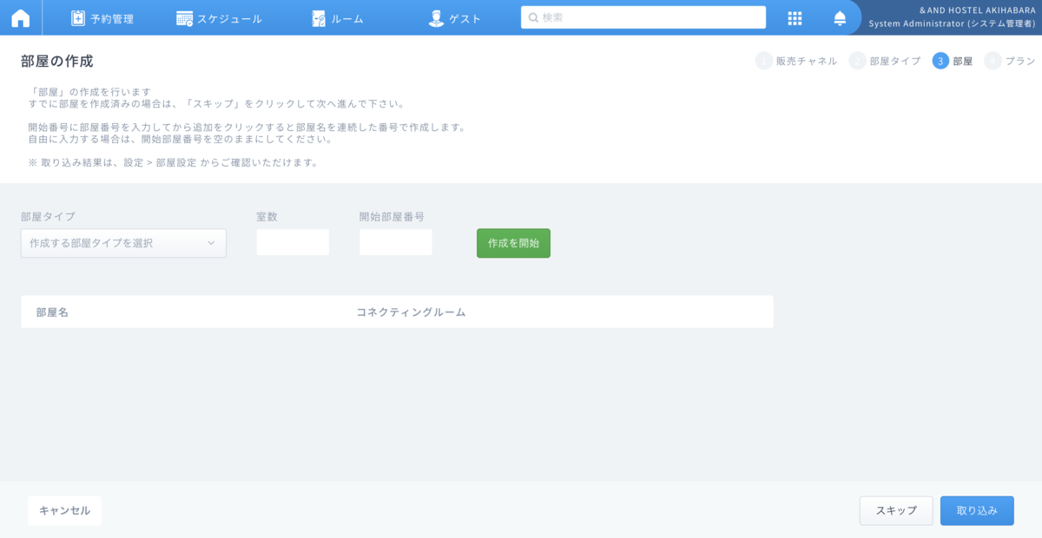Expand the 部屋タイプ dropdown
Image resolution: width=1042 pixels, height=538 pixels.
(x=123, y=243)
